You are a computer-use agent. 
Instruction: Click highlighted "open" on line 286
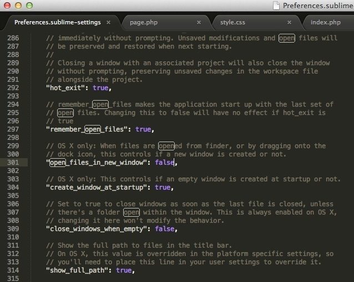287,38
